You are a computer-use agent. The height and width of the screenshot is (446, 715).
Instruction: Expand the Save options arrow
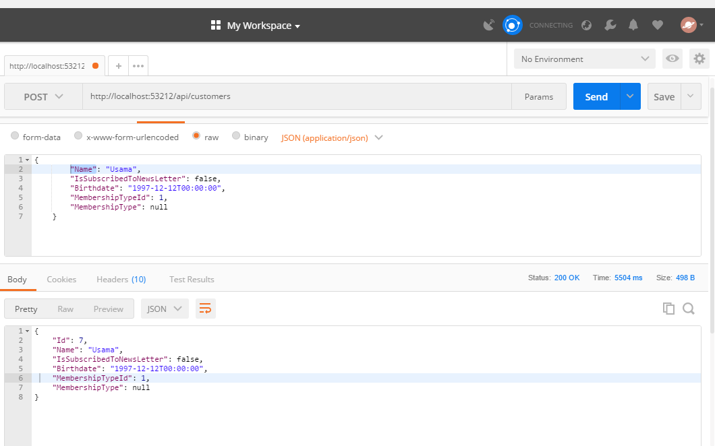coord(691,96)
